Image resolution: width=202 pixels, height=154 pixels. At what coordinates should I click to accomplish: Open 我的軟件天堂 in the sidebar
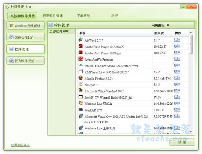[26, 61]
